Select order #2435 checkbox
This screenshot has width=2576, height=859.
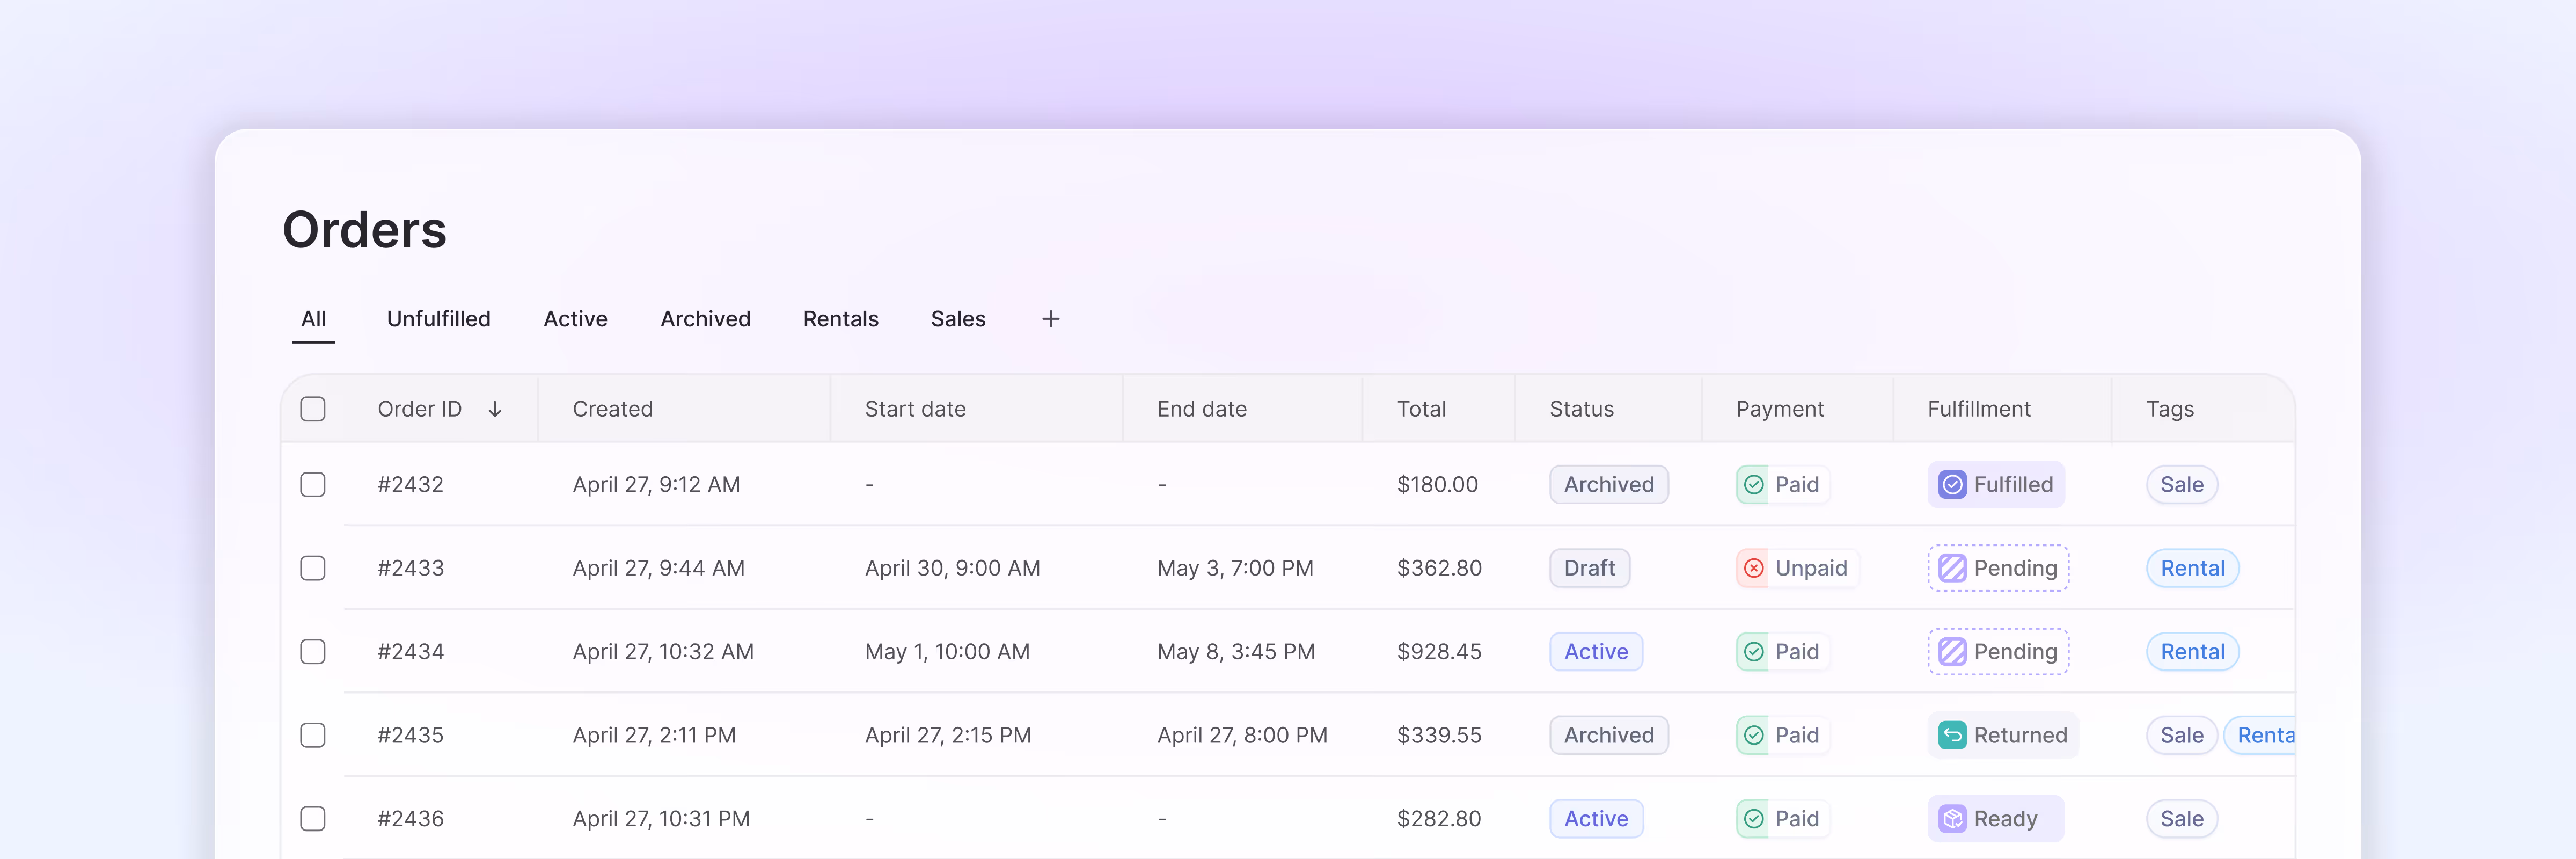pos(313,735)
